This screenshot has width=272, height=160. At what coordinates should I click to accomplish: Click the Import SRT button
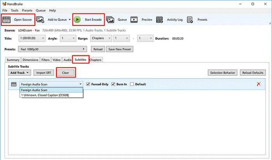click(44, 73)
